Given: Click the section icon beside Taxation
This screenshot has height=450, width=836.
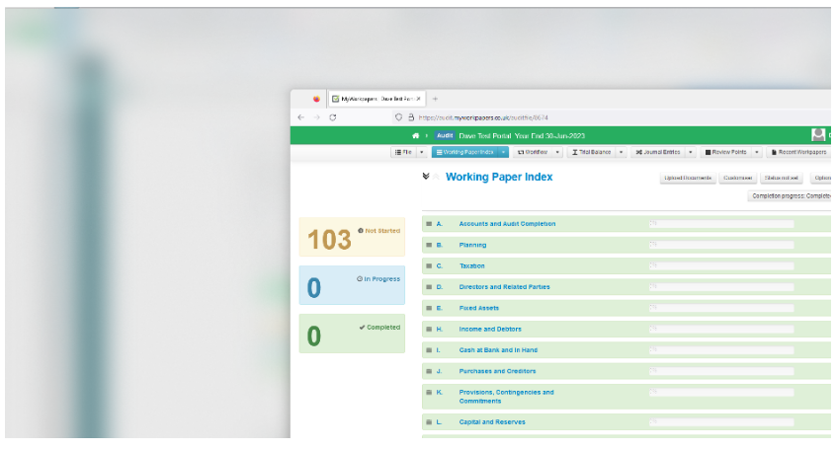Looking at the screenshot, I should pos(429,265).
